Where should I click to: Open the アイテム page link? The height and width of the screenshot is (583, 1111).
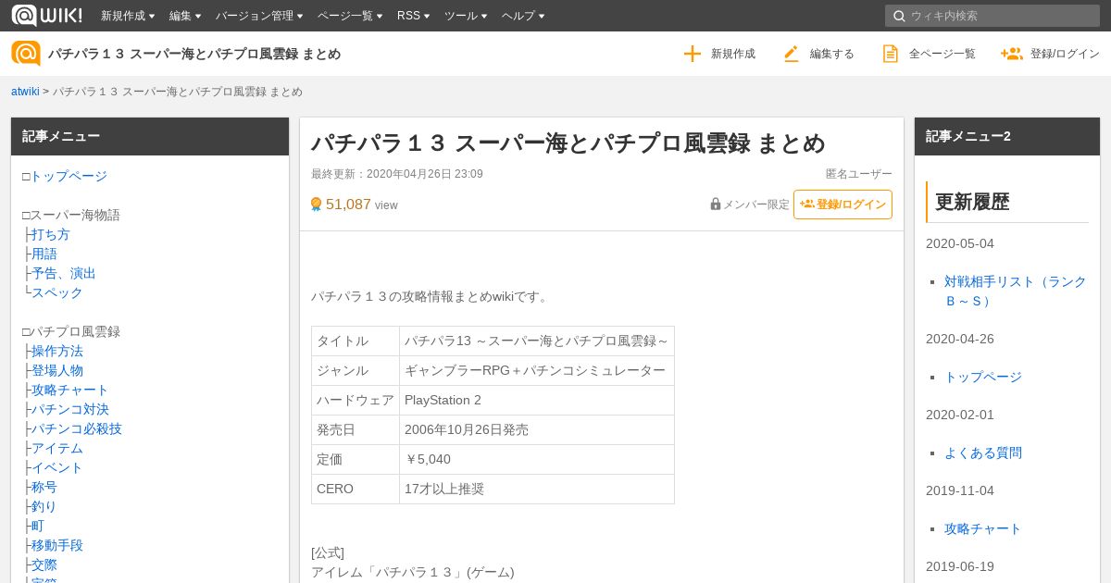click(x=57, y=448)
